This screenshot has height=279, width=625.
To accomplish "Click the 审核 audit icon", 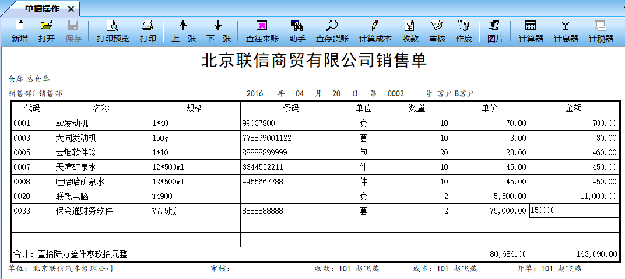I will click(437, 31).
